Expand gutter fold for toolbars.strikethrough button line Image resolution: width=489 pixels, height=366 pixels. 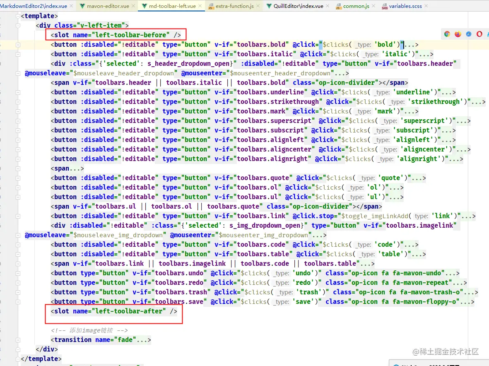18,102
